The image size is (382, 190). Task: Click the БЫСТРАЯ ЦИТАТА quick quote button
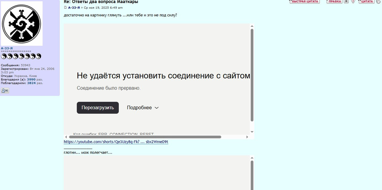coord(304,1)
